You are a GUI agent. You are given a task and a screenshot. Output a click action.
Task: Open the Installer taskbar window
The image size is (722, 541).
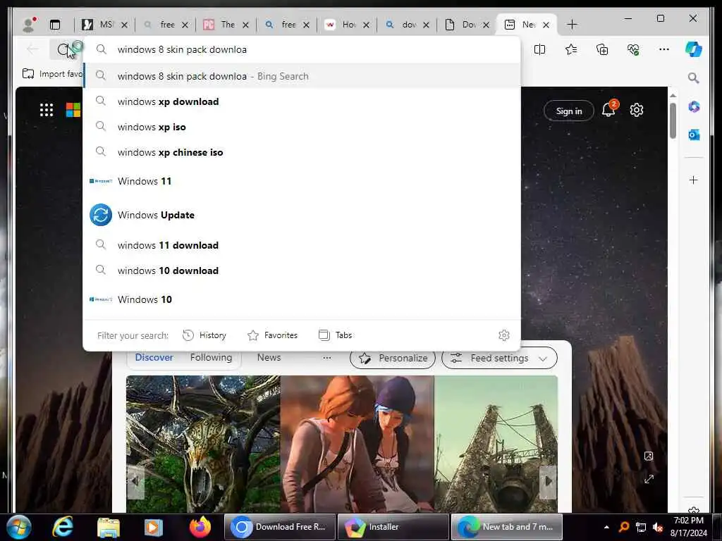(393, 527)
